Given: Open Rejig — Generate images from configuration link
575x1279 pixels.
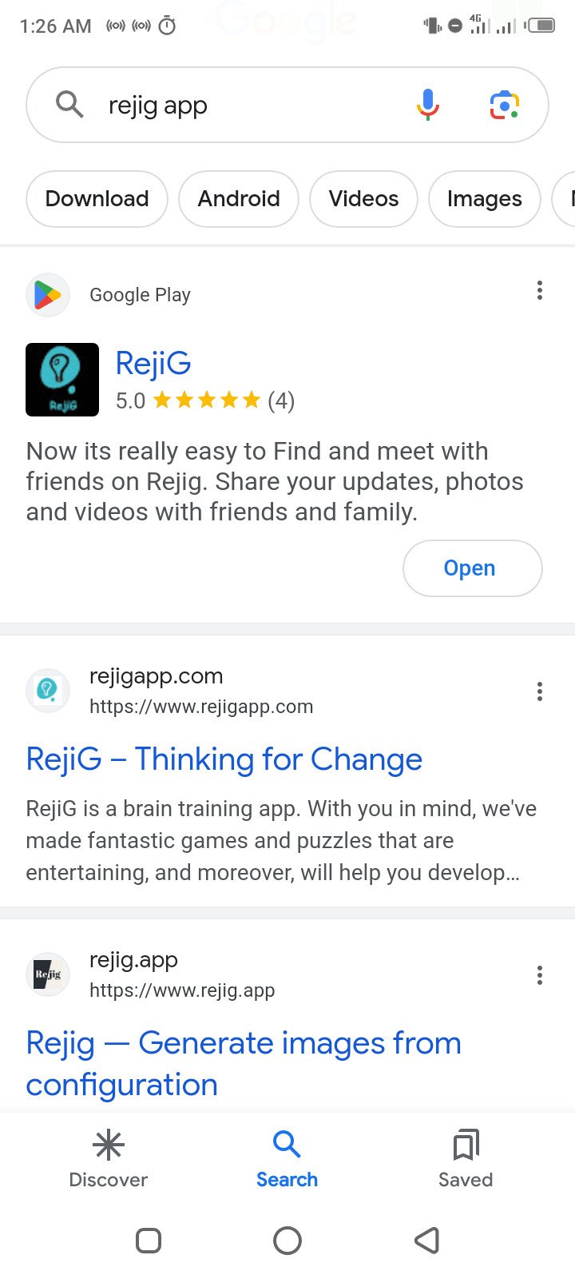Looking at the screenshot, I should (244, 1063).
